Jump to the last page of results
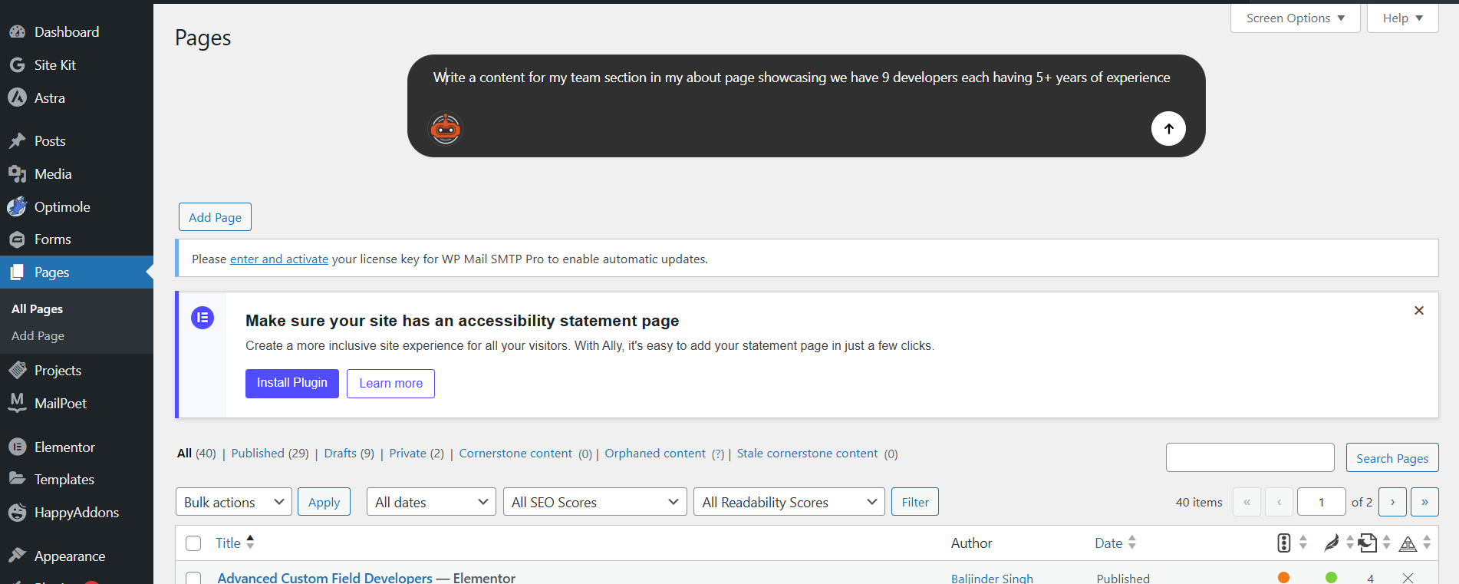This screenshot has height=584, width=1459. point(1424,502)
